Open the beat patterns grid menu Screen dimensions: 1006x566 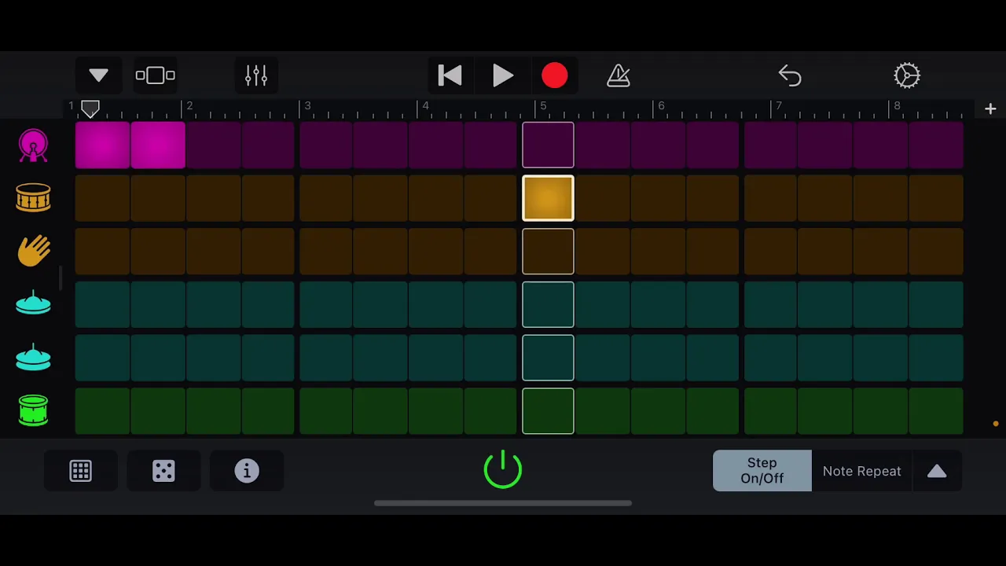[x=80, y=471]
